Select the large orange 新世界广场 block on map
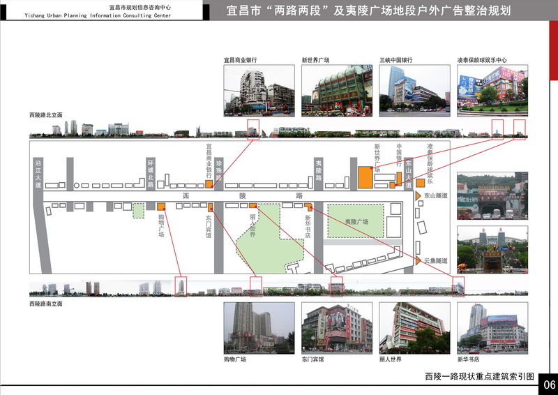The image size is (558, 395). coord(365,177)
